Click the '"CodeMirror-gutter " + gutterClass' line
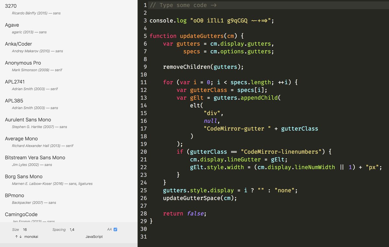 [x=261, y=129]
